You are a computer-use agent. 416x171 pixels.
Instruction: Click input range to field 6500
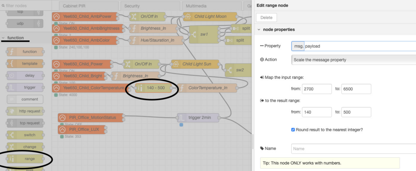pyautogui.click(x=356, y=89)
